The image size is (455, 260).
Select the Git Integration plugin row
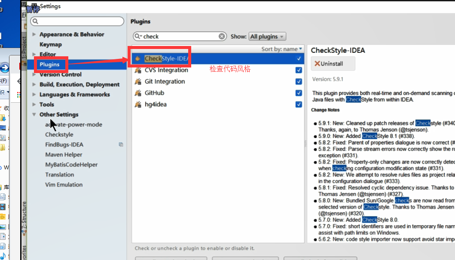(x=218, y=82)
